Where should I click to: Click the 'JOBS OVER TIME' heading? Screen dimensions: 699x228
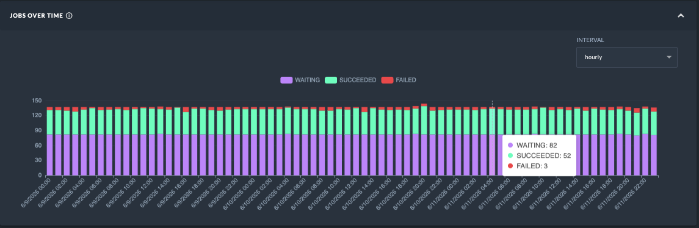pos(37,16)
